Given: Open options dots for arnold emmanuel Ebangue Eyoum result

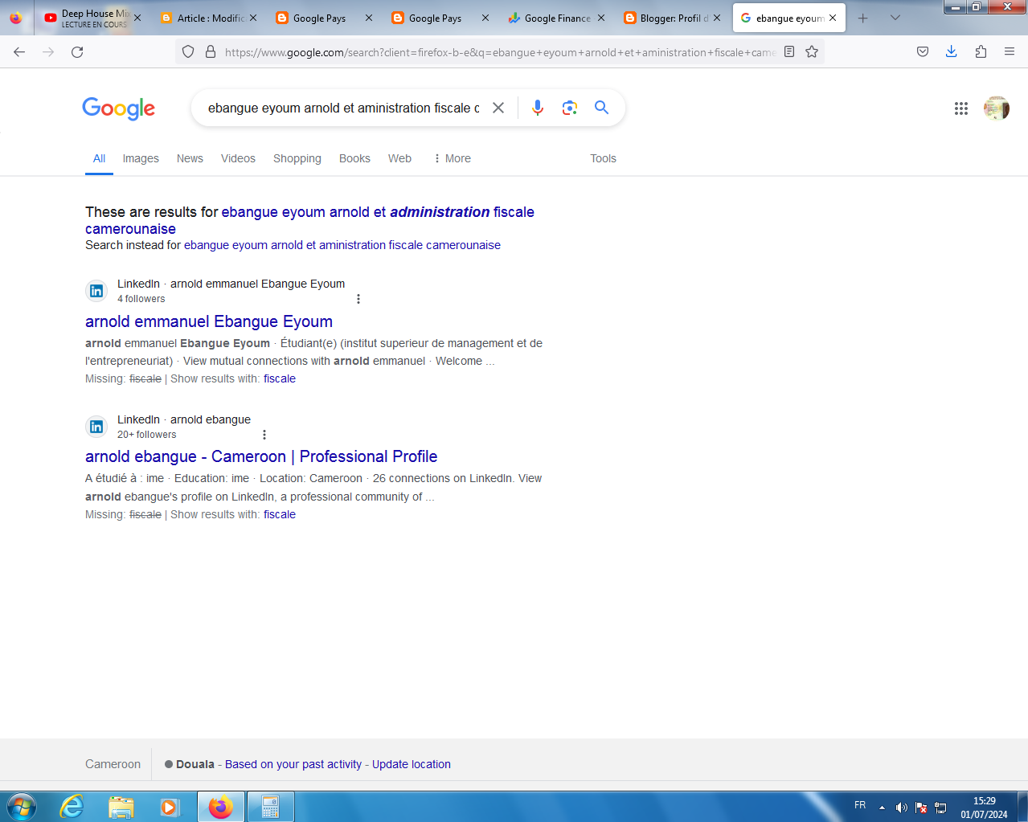Looking at the screenshot, I should pyautogui.click(x=358, y=299).
